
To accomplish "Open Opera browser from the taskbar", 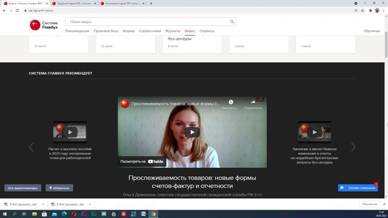I will (x=74, y=214).
